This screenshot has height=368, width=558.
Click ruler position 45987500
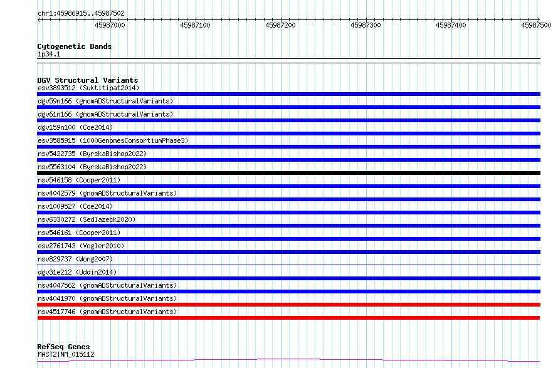pyautogui.click(x=536, y=25)
